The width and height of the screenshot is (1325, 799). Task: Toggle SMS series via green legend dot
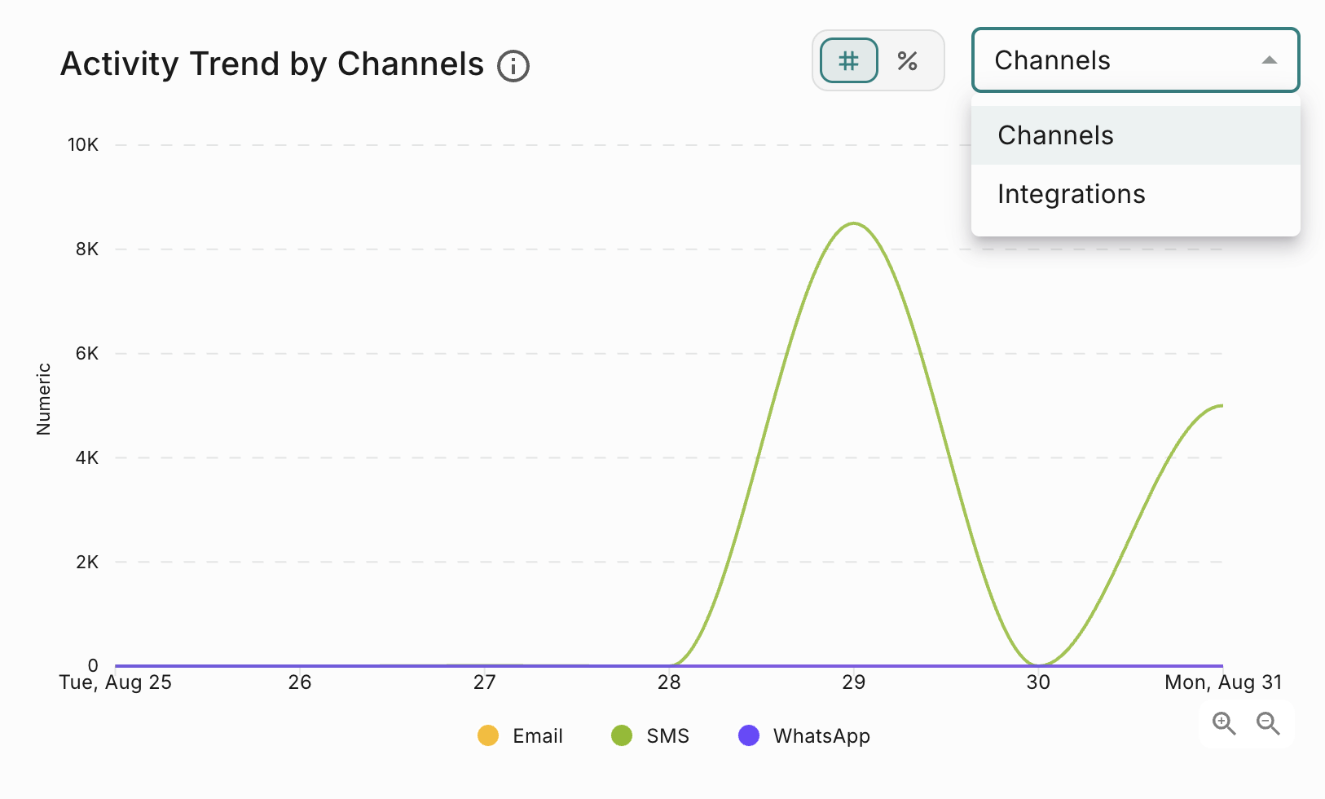(x=622, y=735)
